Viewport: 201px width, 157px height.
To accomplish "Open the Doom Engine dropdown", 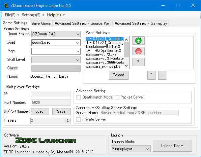I will coord(56,34).
